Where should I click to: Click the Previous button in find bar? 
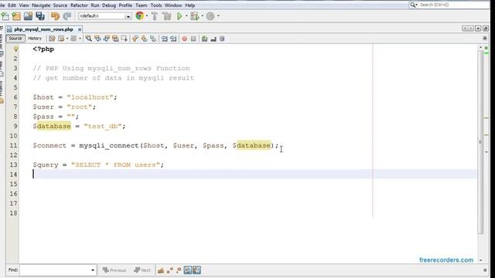click(114, 270)
